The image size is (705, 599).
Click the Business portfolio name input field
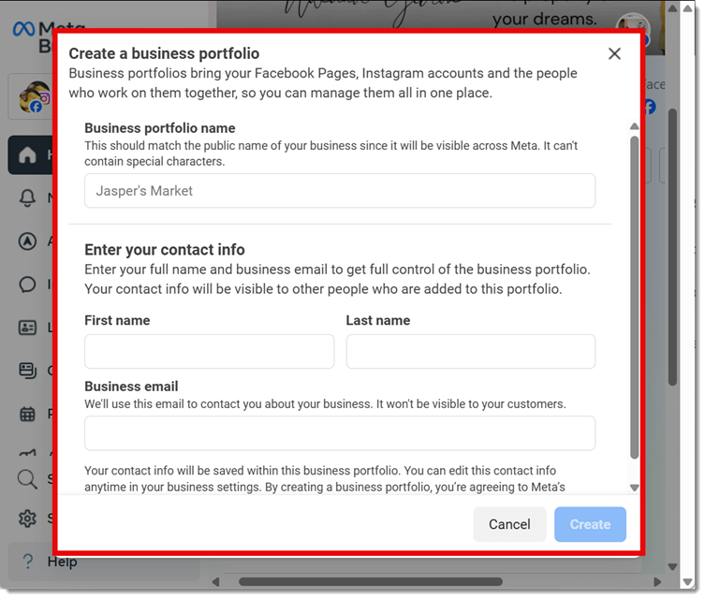(340, 191)
